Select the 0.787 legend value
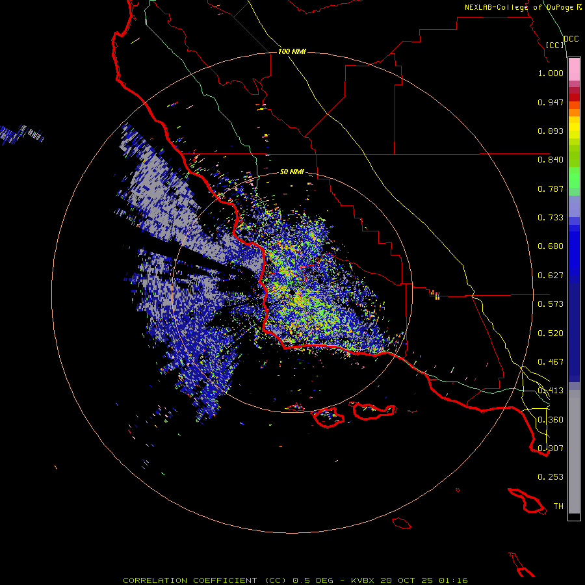The image size is (585, 585). tap(551, 188)
